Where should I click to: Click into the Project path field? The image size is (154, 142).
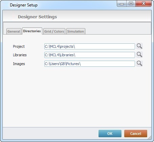pyautogui.click(x=90, y=46)
